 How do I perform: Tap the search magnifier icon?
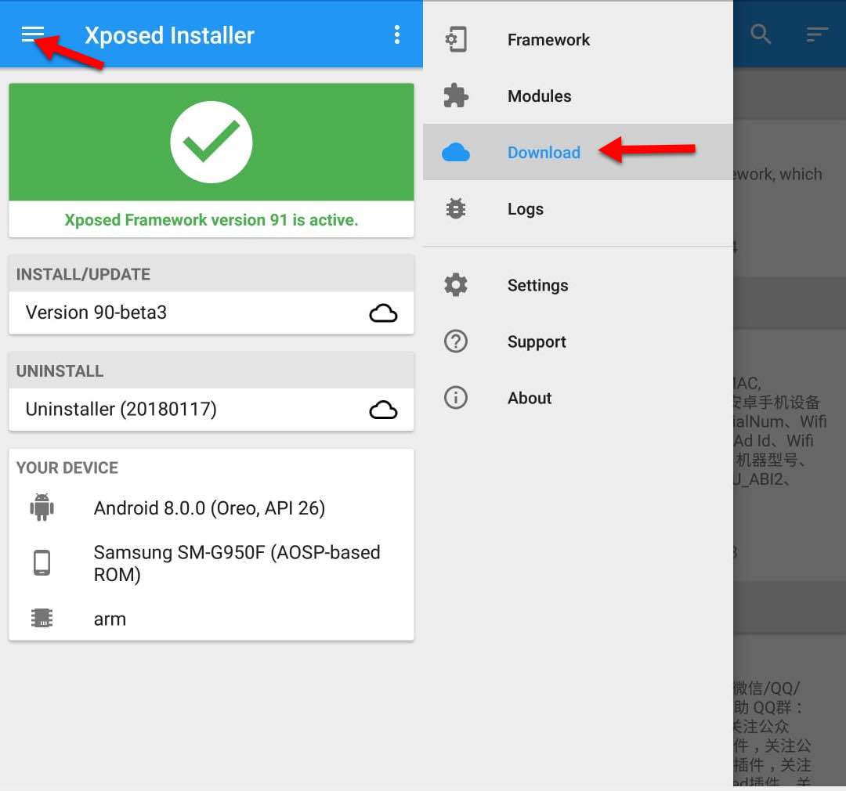click(761, 34)
